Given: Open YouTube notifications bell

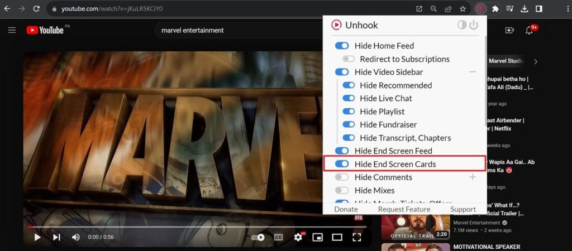Looking at the screenshot, I should 529,31.
